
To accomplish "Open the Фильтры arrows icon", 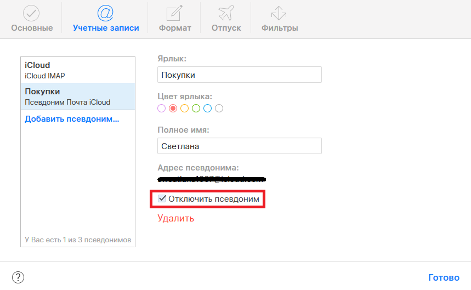I will tap(279, 13).
